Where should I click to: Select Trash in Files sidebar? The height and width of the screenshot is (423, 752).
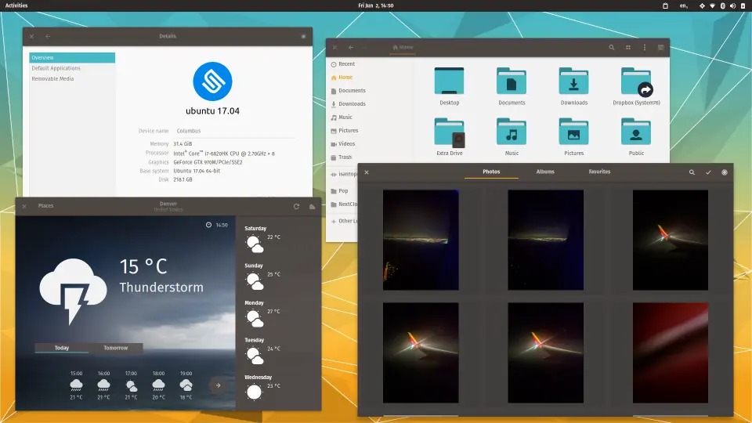(345, 157)
